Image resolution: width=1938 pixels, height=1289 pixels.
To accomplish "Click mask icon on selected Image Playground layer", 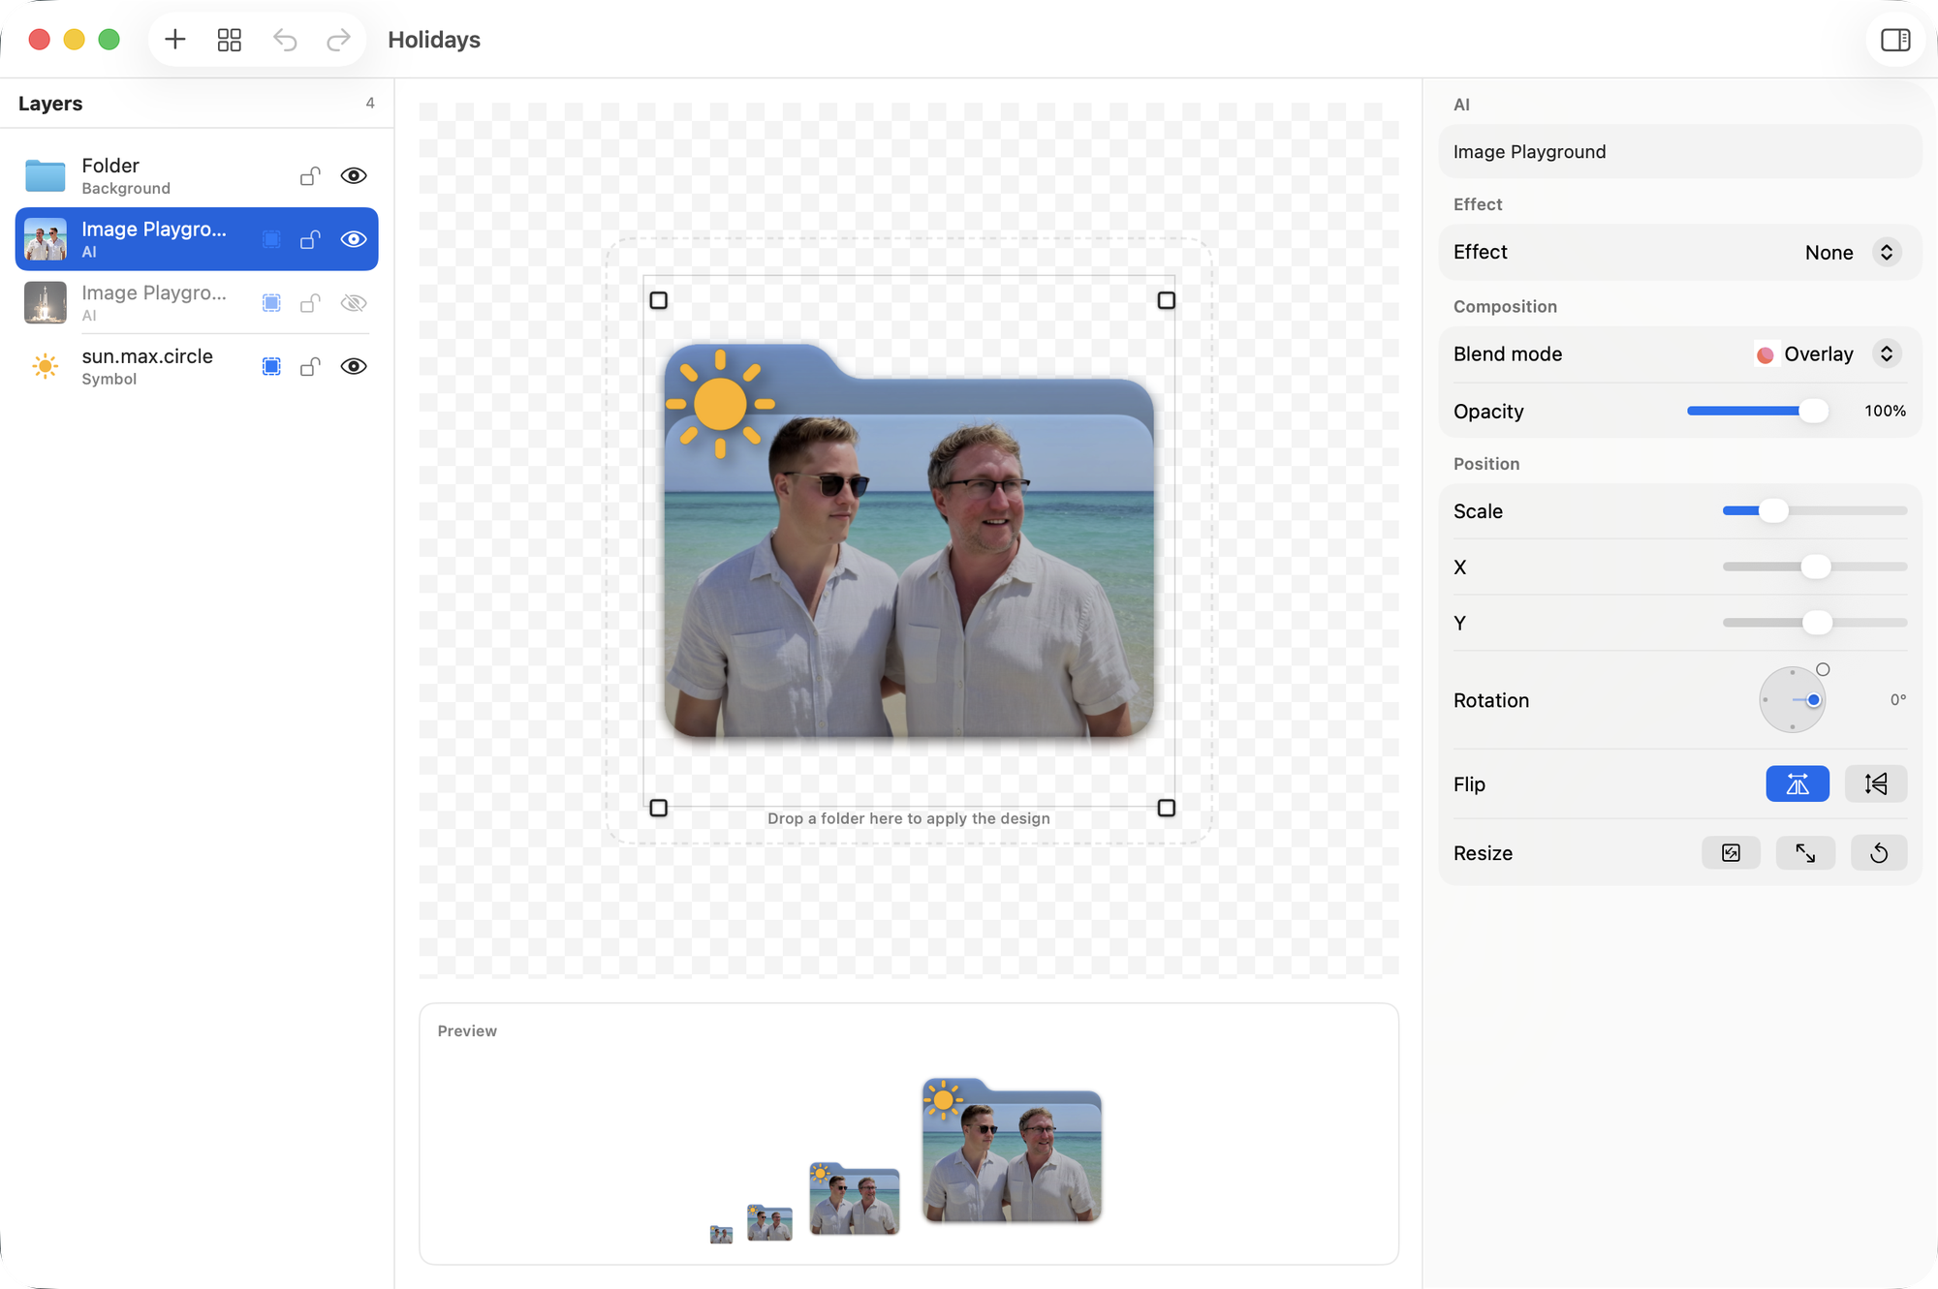I will 271,239.
